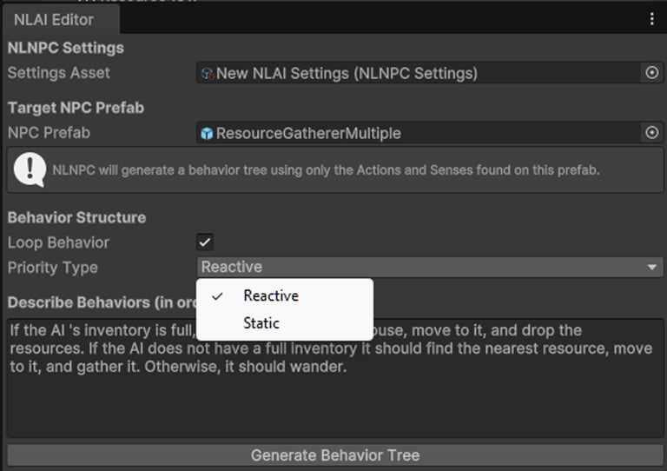The image size is (667, 471).
Task: Open the Priority Type dropdown
Action: point(426,268)
